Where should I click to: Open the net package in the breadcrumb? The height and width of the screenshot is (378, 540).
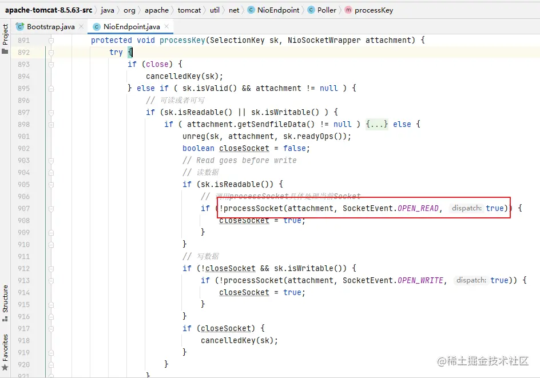[x=233, y=10]
